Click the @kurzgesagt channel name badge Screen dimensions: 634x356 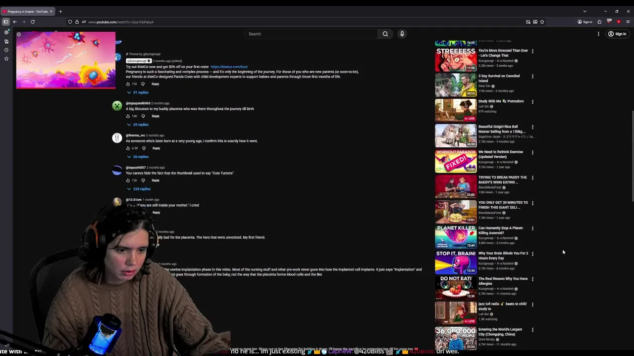(x=139, y=61)
